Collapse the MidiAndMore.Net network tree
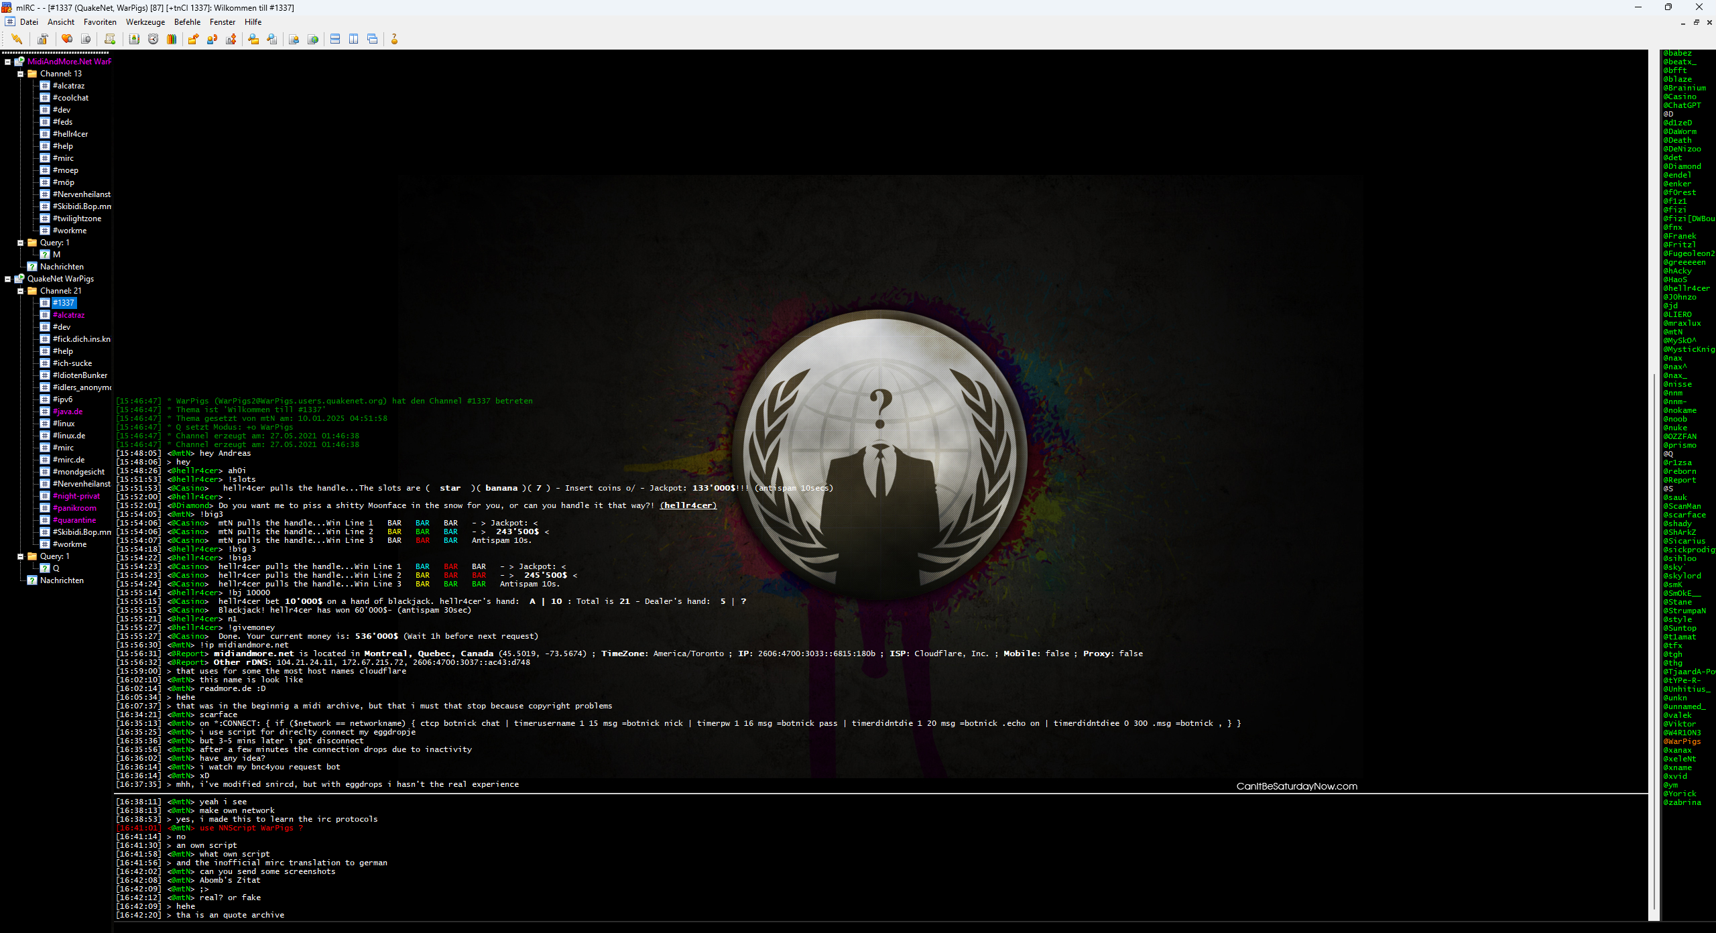 (7, 62)
